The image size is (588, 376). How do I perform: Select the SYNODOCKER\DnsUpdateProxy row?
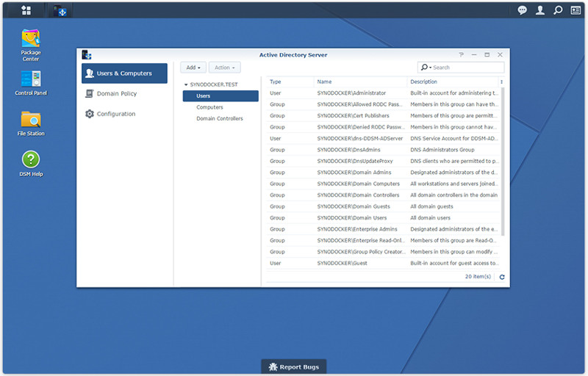click(x=383, y=161)
